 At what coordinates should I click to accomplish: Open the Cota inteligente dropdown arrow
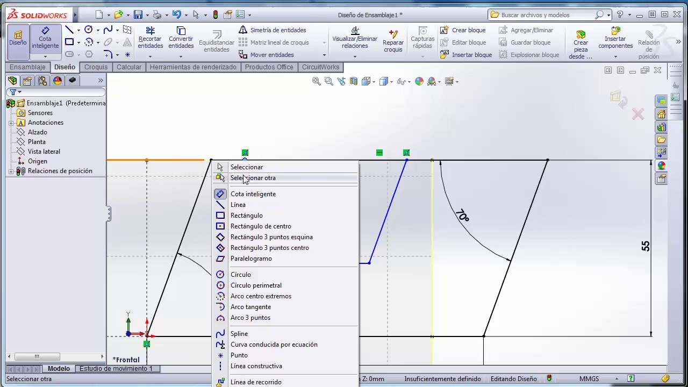(x=45, y=56)
